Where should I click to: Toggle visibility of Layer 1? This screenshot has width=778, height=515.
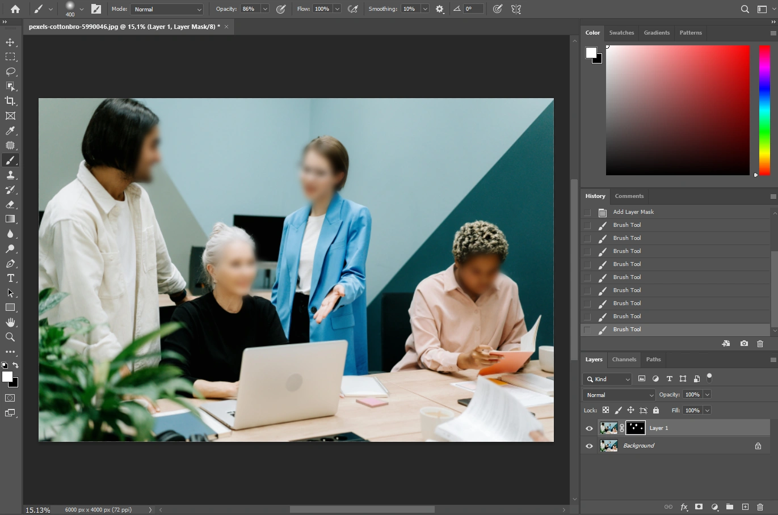pyautogui.click(x=589, y=428)
